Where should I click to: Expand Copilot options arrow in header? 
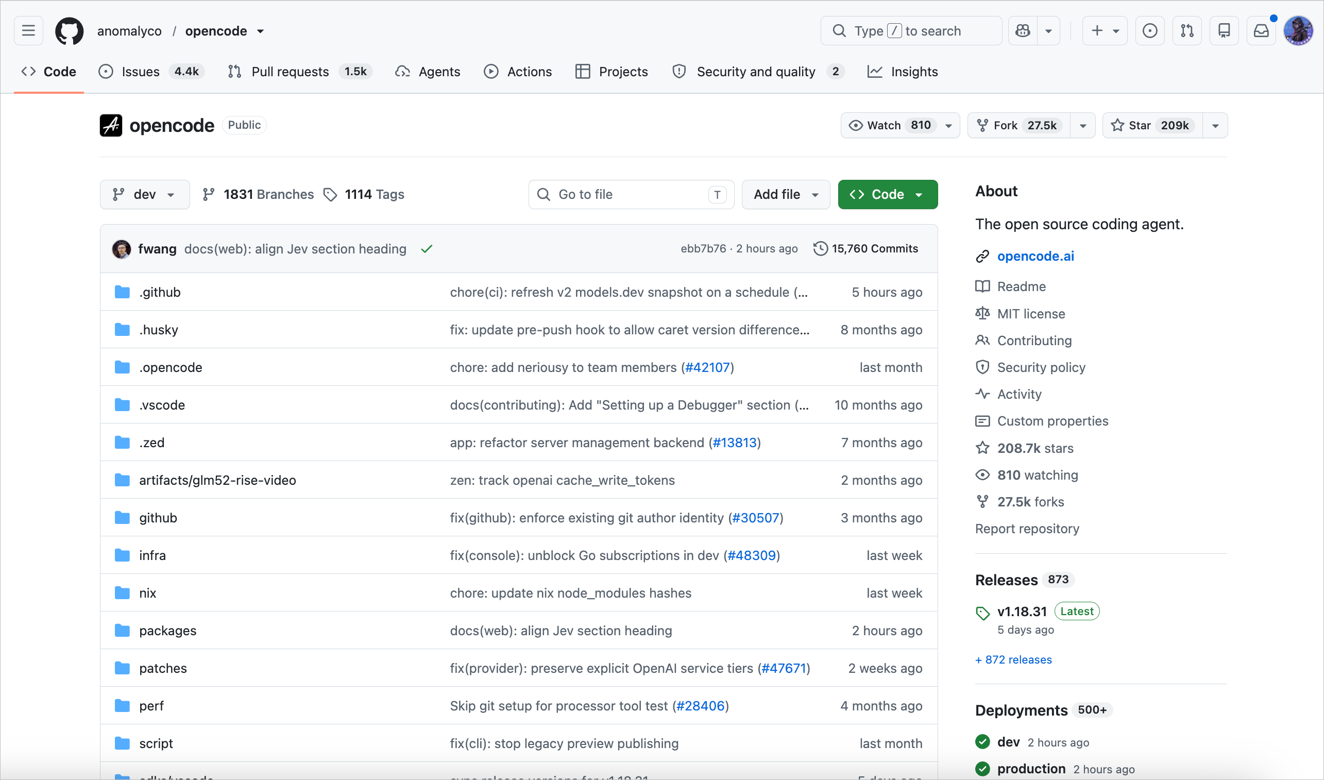pos(1048,31)
